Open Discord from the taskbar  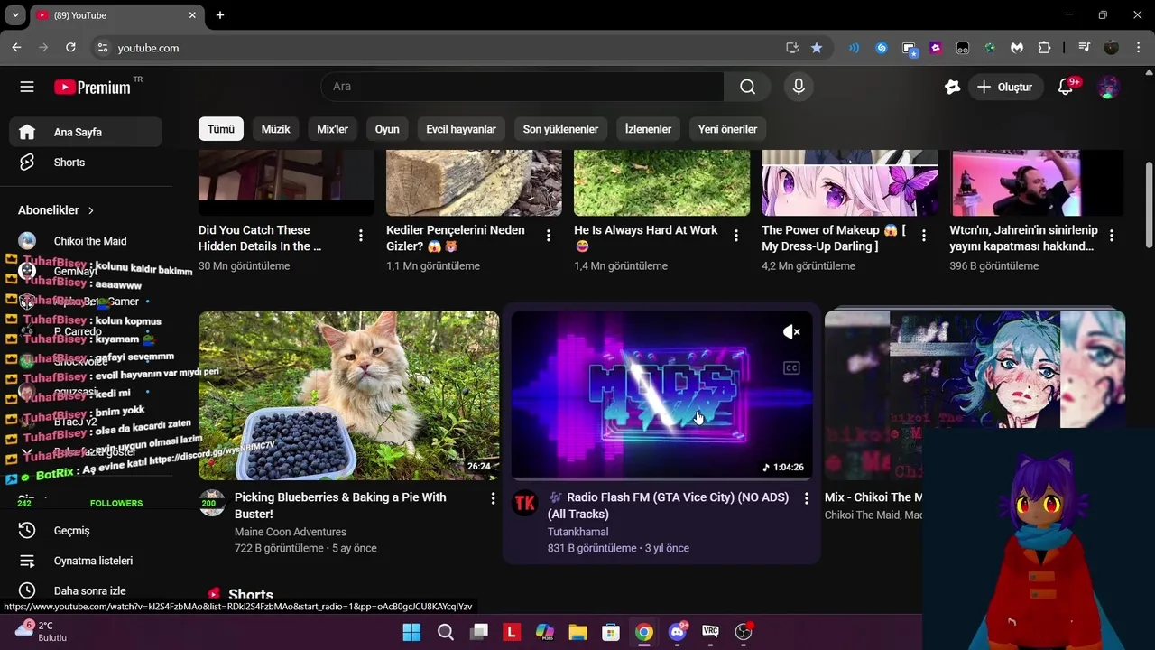[677, 632]
